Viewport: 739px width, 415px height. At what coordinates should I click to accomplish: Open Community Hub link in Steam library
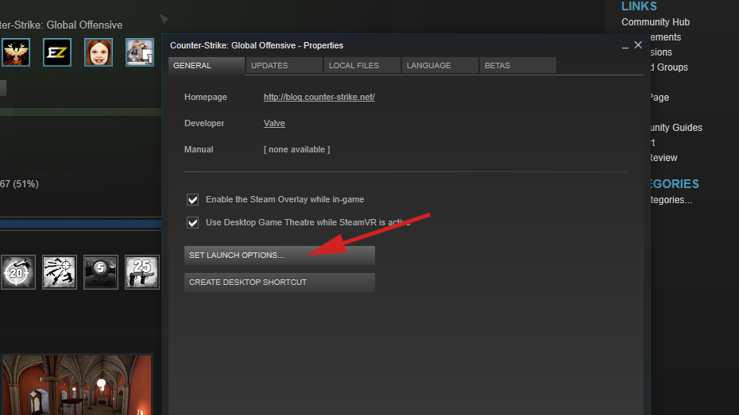coord(655,22)
